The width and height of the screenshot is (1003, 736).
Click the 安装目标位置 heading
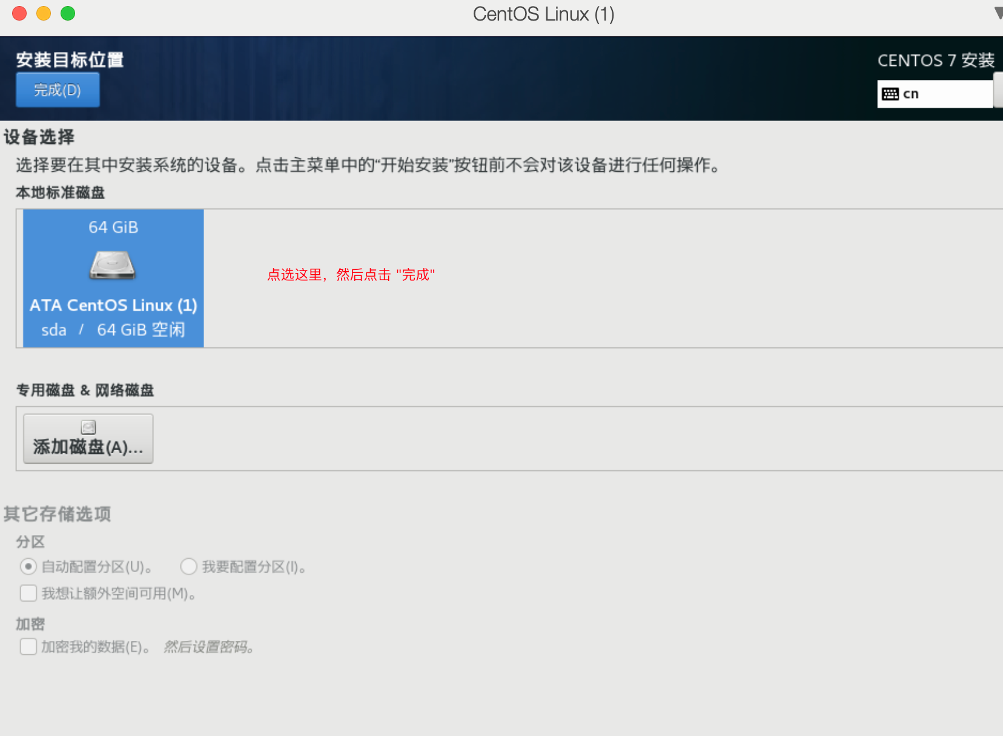coord(70,59)
